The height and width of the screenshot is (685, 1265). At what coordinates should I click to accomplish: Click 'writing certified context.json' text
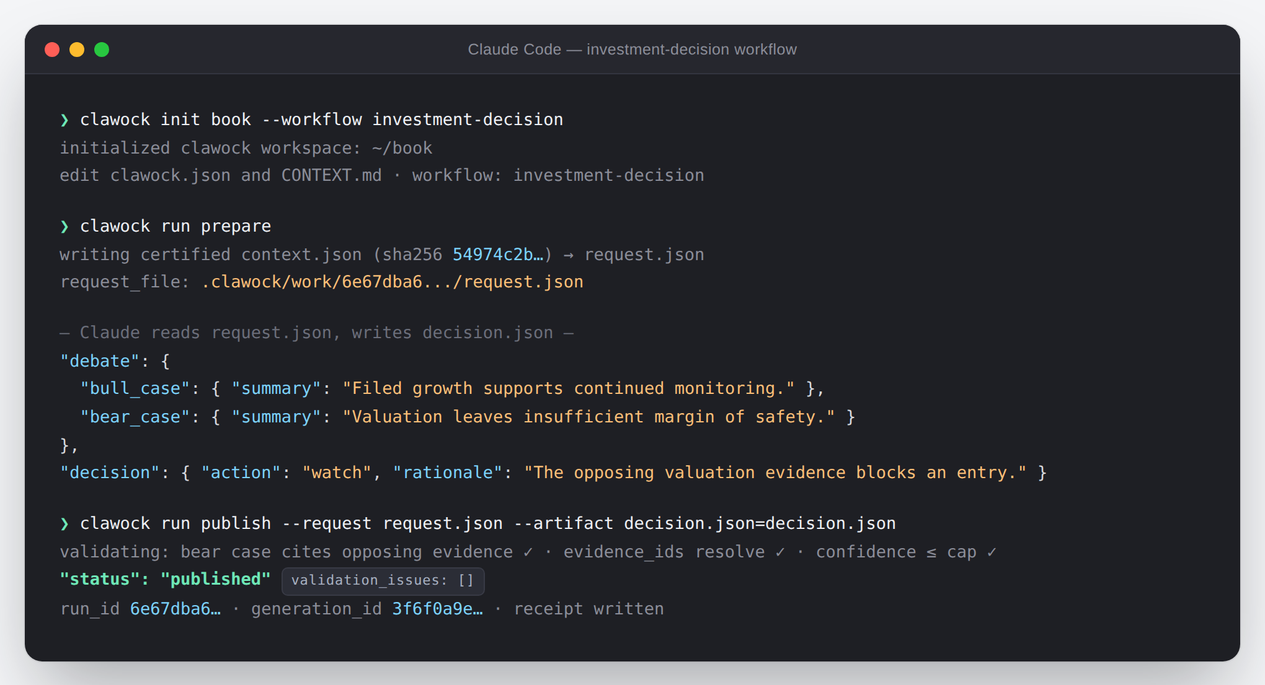tap(211, 255)
